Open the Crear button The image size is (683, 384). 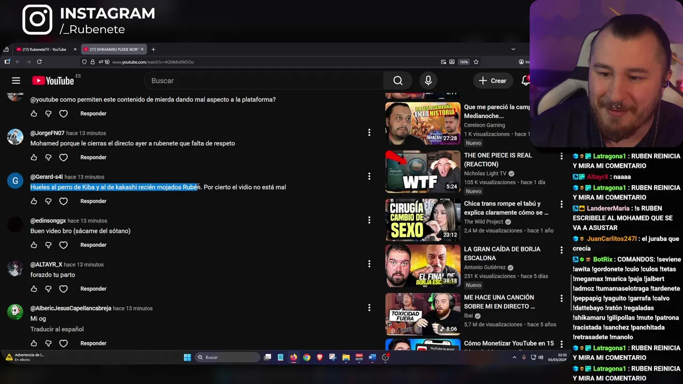492,81
